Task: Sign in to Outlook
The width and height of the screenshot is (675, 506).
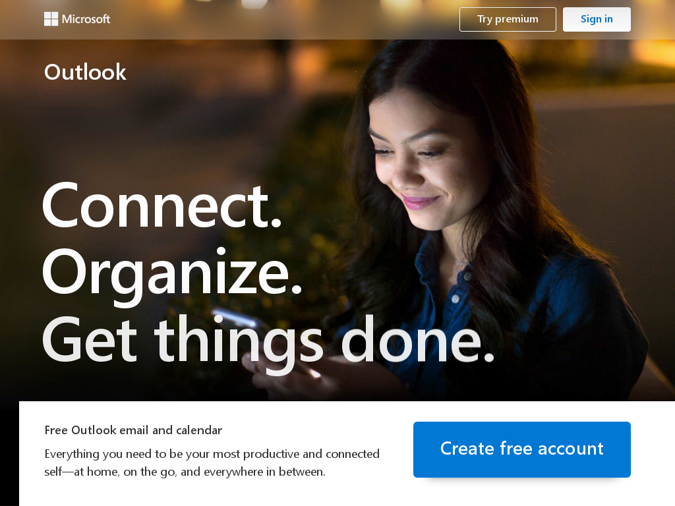Action: click(597, 19)
